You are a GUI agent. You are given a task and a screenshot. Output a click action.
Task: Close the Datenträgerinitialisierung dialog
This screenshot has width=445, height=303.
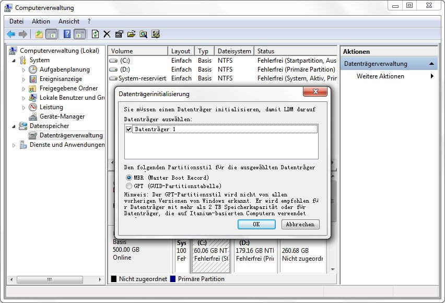pyautogui.click(x=315, y=91)
